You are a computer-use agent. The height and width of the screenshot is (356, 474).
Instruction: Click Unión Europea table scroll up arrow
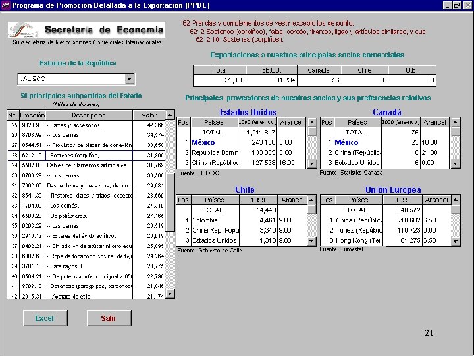coord(456,200)
